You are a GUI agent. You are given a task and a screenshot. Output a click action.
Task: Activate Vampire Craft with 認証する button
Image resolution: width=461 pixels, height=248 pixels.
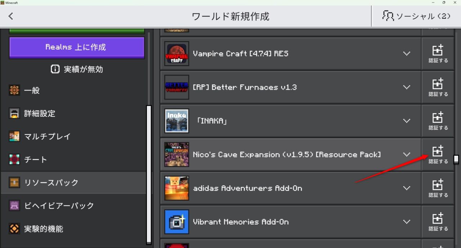point(438,54)
